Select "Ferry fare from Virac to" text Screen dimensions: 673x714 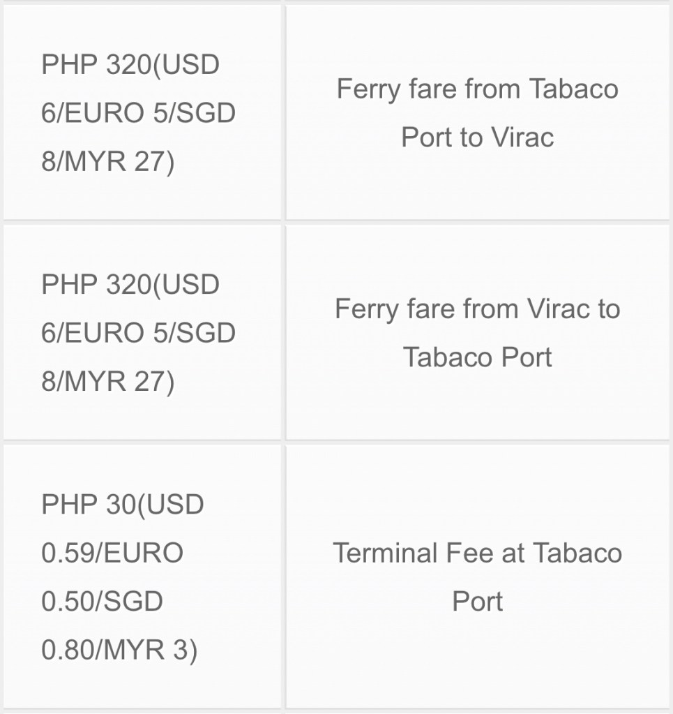(x=477, y=308)
